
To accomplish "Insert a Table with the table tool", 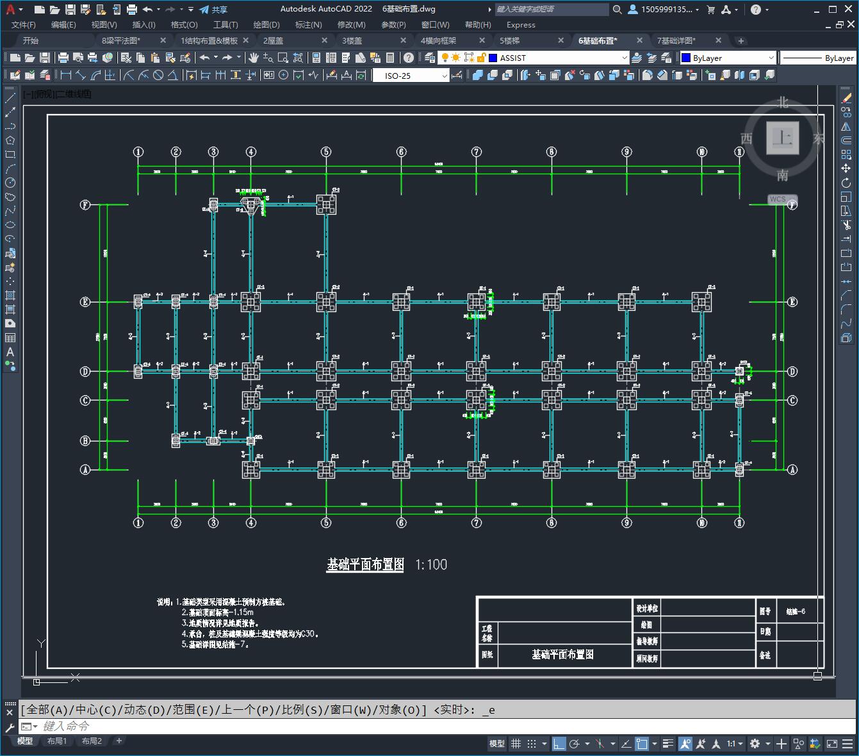I will pyautogui.click(x=10, y=338).
